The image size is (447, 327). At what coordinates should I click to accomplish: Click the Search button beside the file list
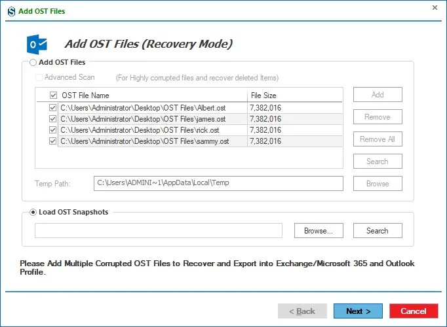[378, 162]
